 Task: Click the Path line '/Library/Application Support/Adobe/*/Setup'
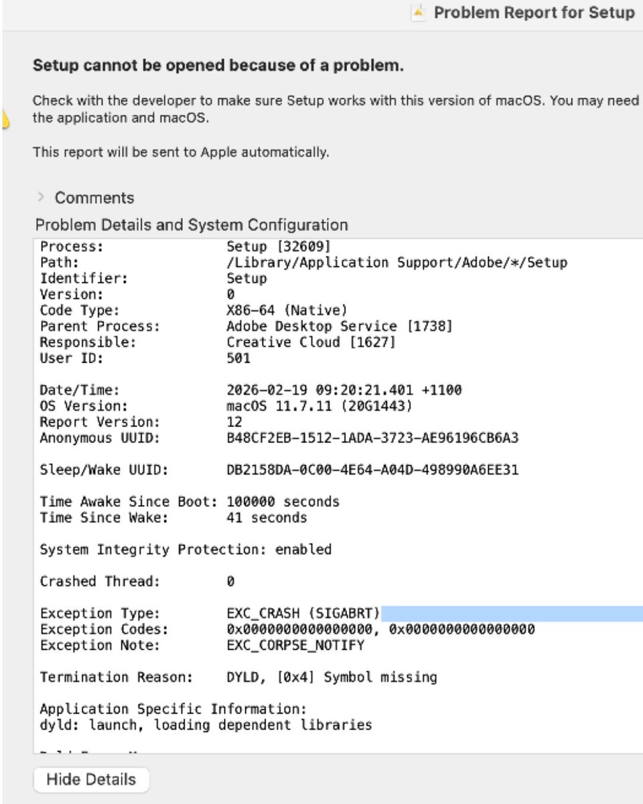(x=397, y=262)
